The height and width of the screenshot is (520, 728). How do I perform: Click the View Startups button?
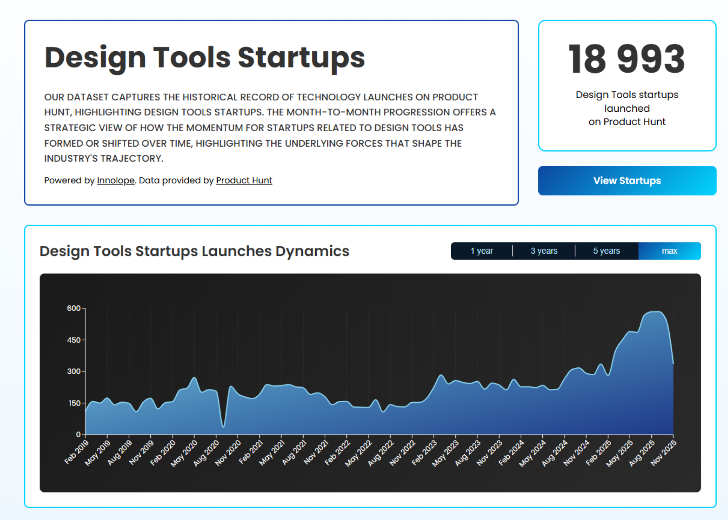point(627,181)
